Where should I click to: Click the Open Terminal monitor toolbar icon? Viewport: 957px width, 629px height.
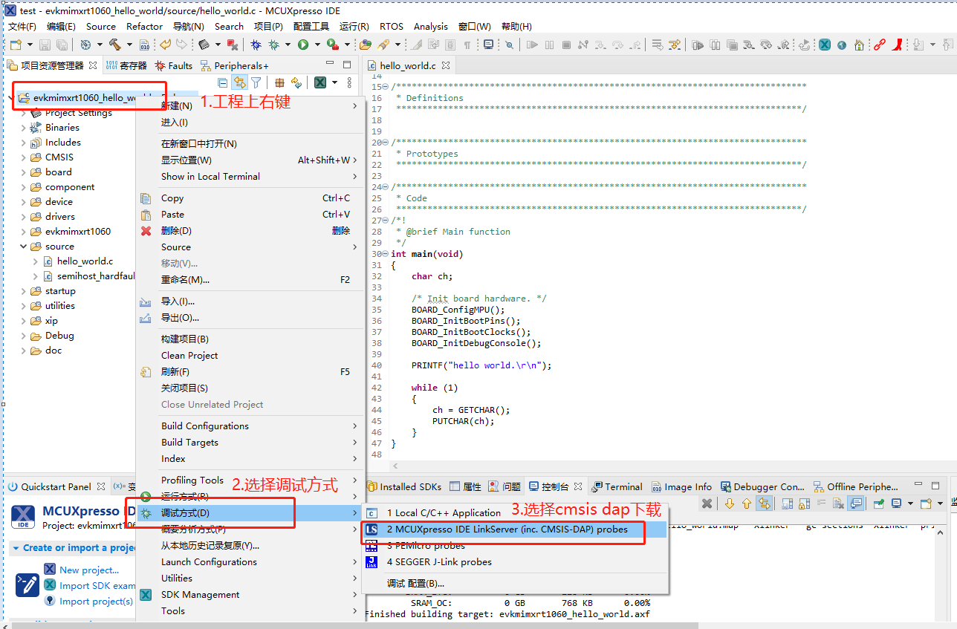click(x=488, y=45)
